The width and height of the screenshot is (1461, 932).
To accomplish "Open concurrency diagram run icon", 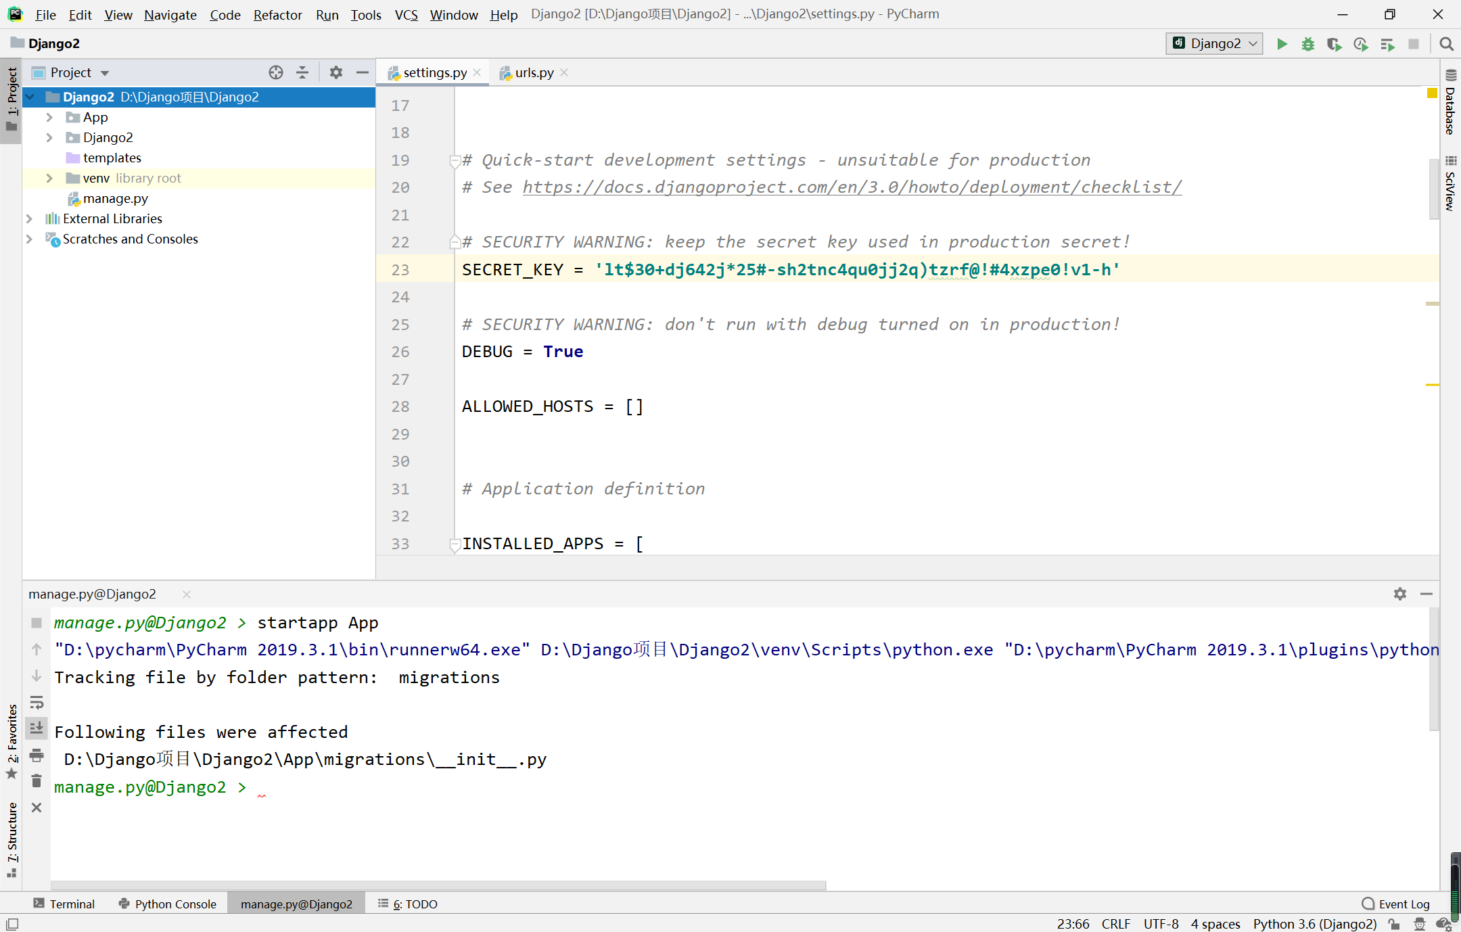I will click(x=1387, y=44).
